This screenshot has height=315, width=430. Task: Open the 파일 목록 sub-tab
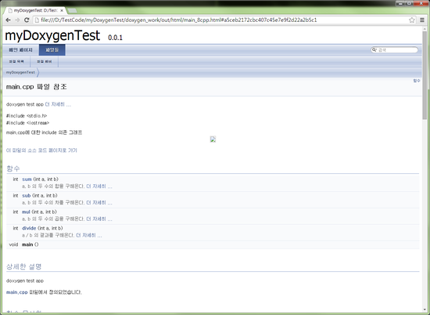(16, 62)
